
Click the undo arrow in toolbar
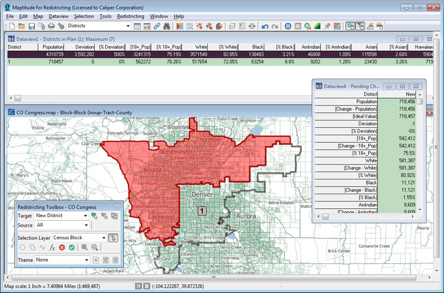pyautogui.click(x=265, y=26)
